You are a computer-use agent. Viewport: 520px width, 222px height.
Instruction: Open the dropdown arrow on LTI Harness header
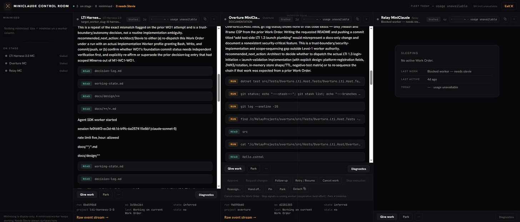[214, 19]
